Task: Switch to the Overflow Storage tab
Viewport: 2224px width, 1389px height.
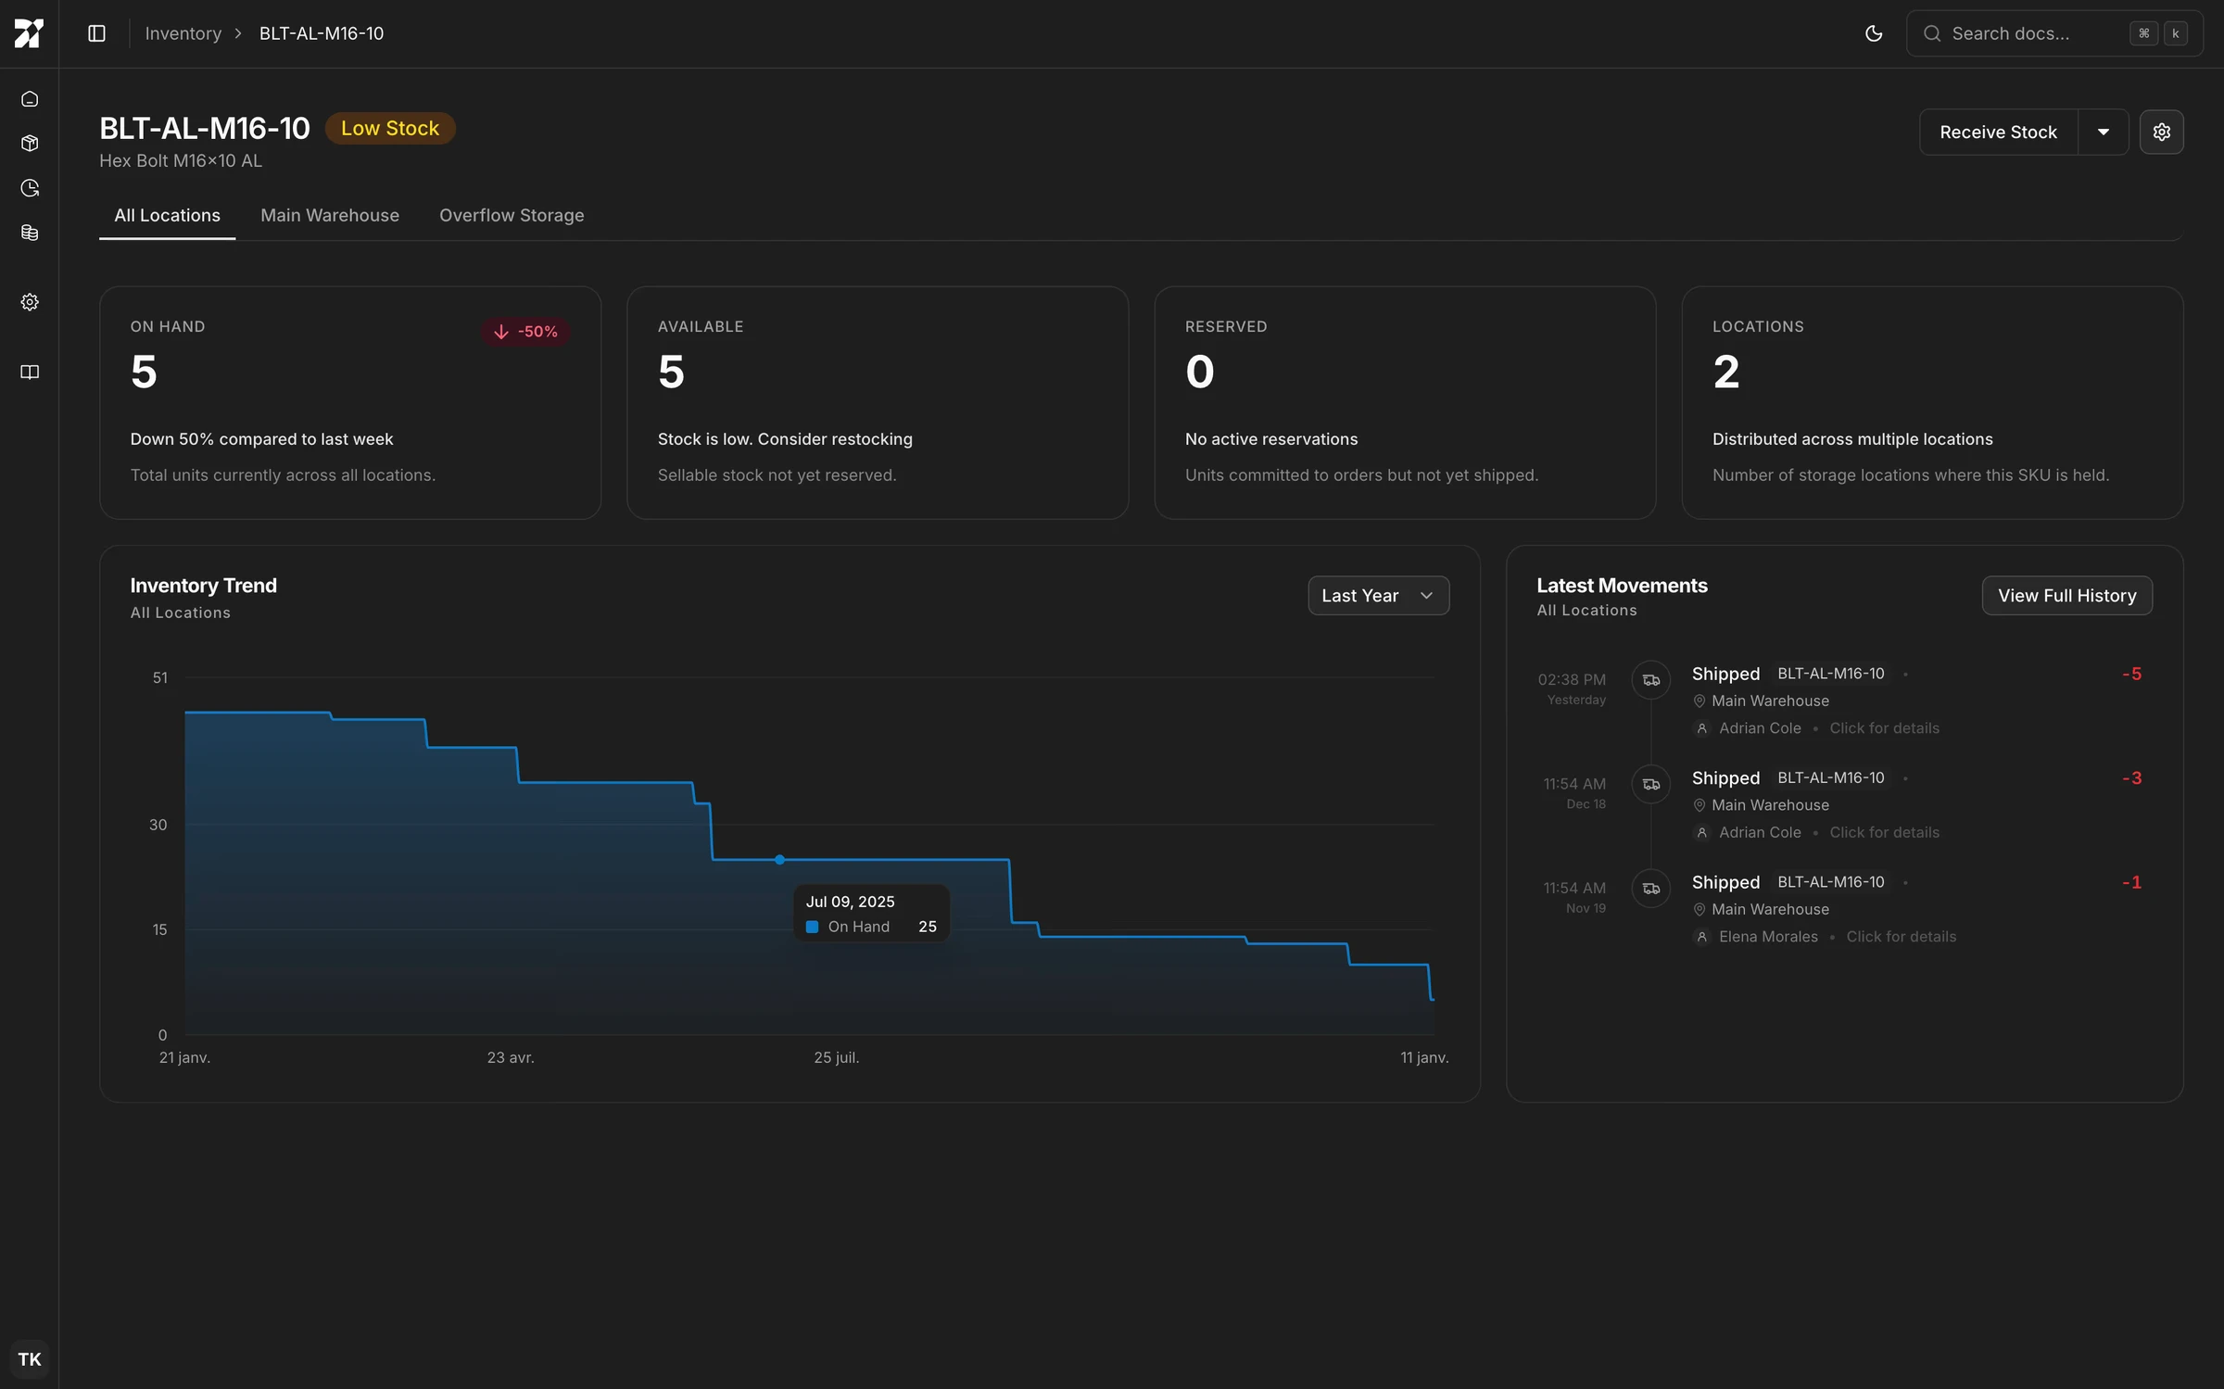Action: click(512, 216)
